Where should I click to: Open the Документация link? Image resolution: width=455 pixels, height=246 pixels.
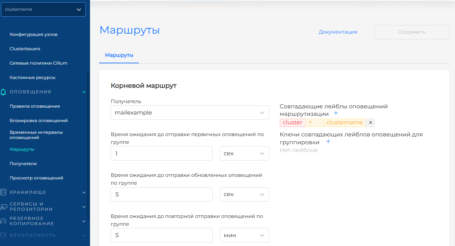tap(338, 32)
